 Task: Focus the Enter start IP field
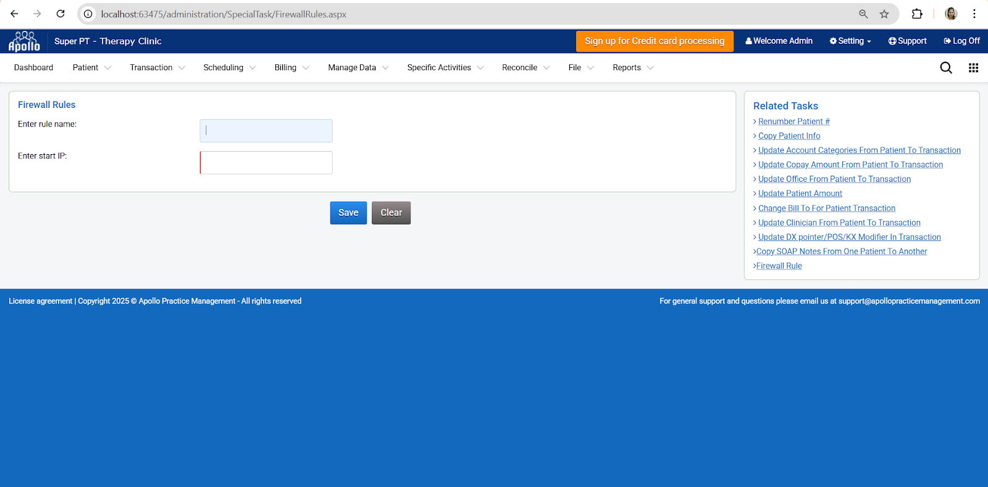point(266,163)
